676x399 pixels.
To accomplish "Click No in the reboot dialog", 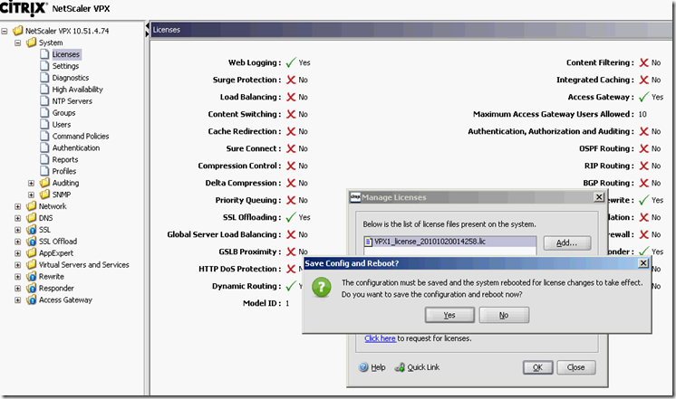I will coord(504,315).
